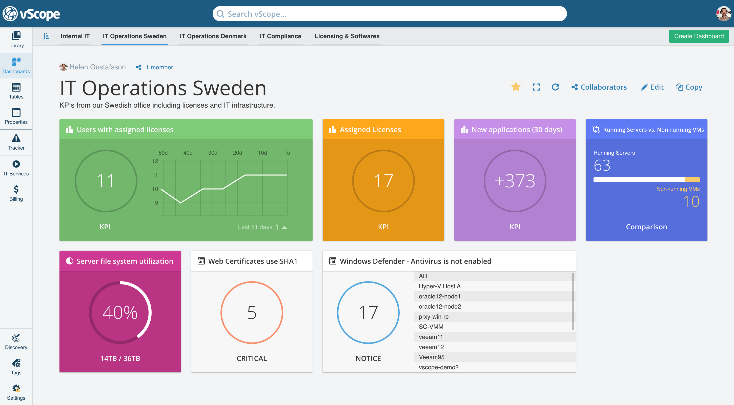Open the Dashboards panel

[x=16, y=65]
